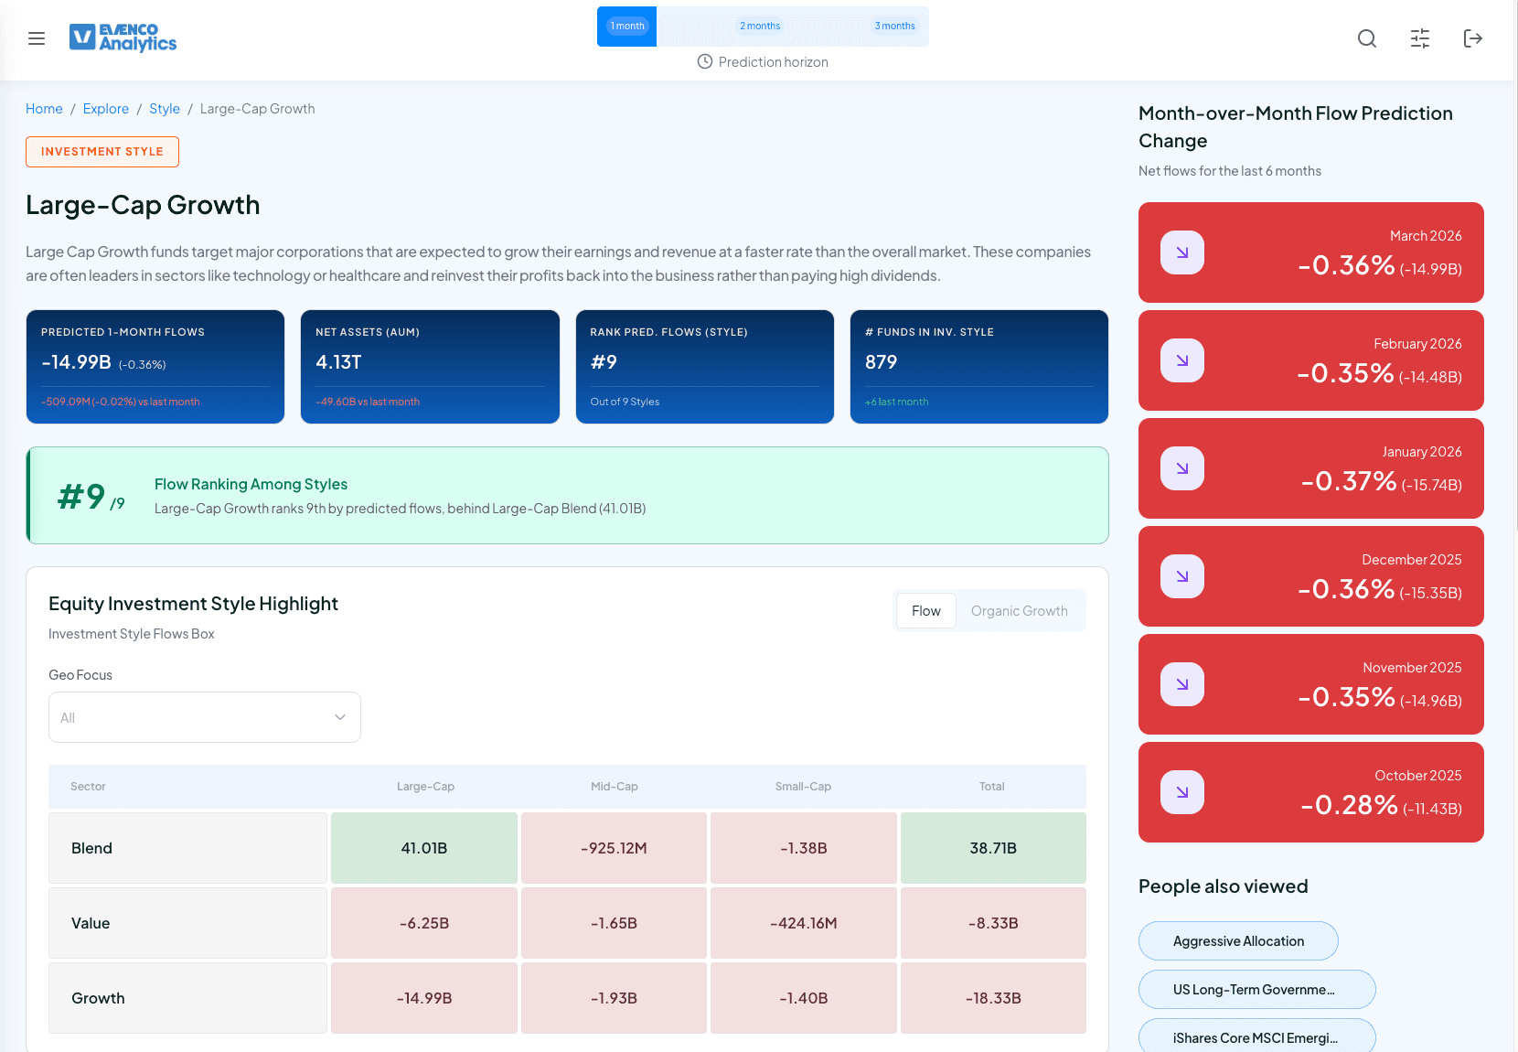Open the Geo Focus dropdown
The width and height of the screenshot is (1518, 1052).
(x=204, y=717)
